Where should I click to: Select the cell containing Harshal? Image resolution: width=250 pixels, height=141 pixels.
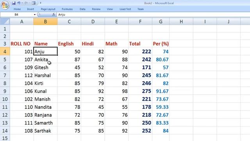(45, 75)
